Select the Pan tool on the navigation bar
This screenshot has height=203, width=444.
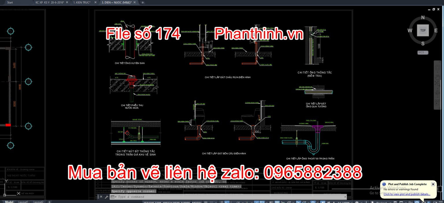[437, 76]
